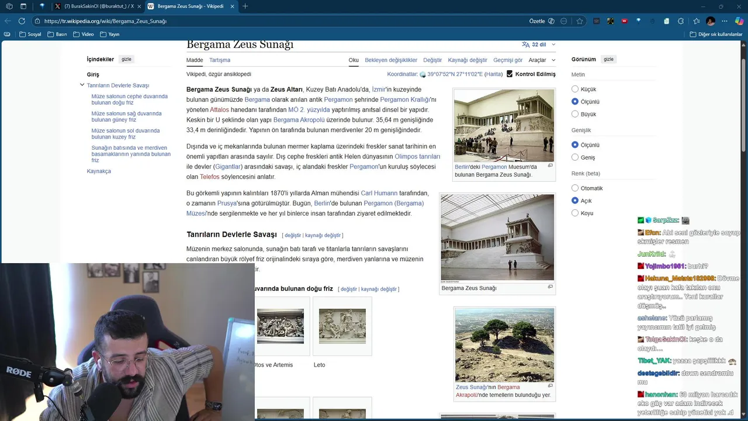Screen dimensions: 748x421
Task: Follow the Bergama Akropolü text link
Action: 299,120
